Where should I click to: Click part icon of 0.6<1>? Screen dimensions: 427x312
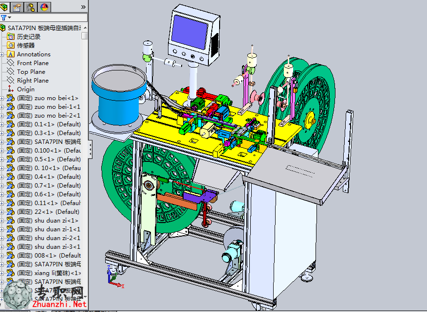click(x=10, y=194)
